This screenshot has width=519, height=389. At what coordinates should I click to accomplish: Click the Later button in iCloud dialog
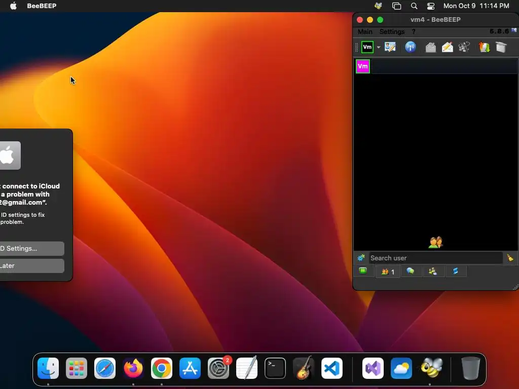click(x=32, y=266)
